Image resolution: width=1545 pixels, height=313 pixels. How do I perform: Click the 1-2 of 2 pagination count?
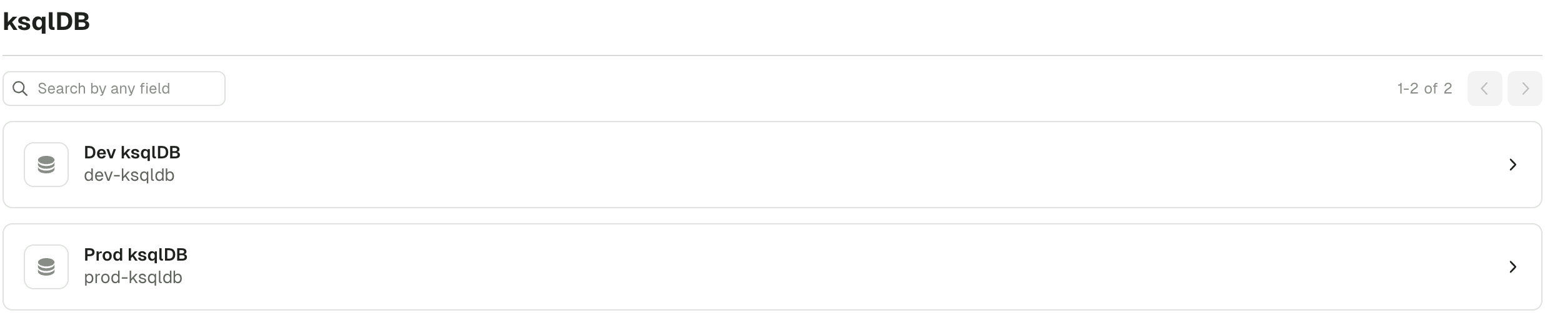(x=1424, y=89)
